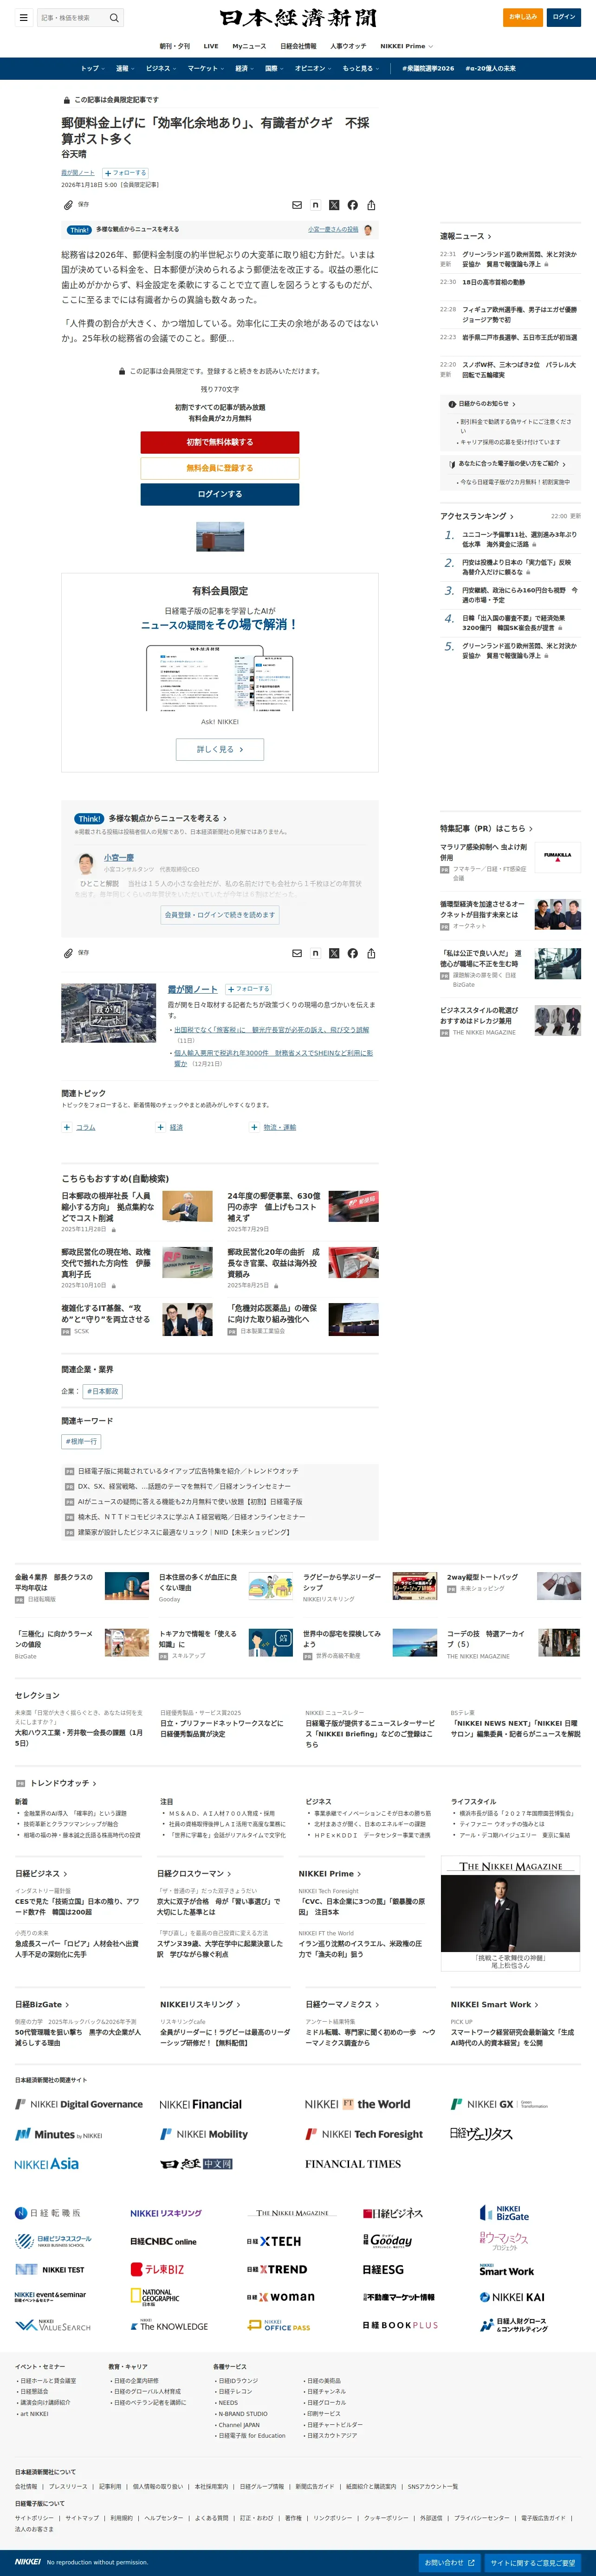Share on X icon under the article date
Image resolution: width=596 pixels, height=2576 pixels.
point(334,205)
